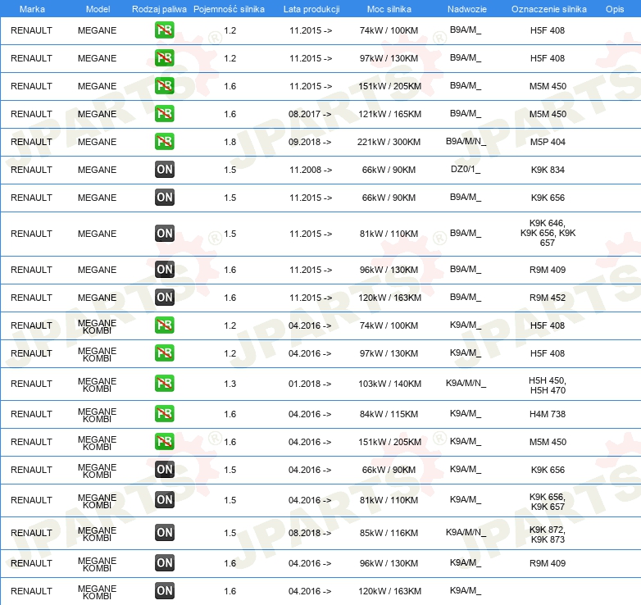The image size is (641, 605).
Task: Click power value 103kW / 140KM
Action: (389, 384)
